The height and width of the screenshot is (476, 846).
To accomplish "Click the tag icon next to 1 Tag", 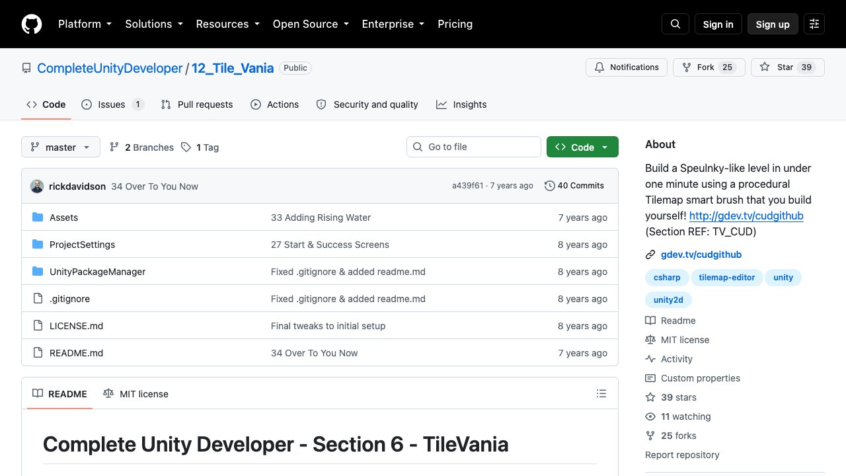I will coord(186,147).
